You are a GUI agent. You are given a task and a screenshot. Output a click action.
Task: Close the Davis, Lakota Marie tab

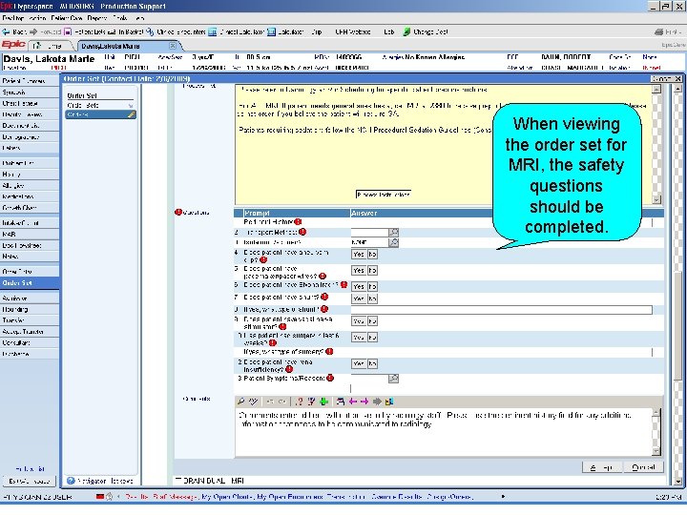(x=173, y=46)
